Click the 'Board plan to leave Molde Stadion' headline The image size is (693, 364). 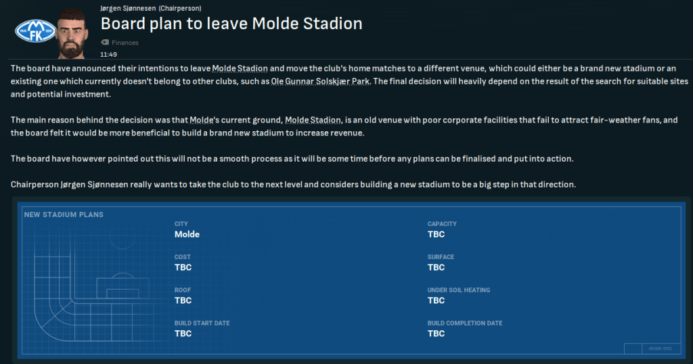click(x=231, y=24)
